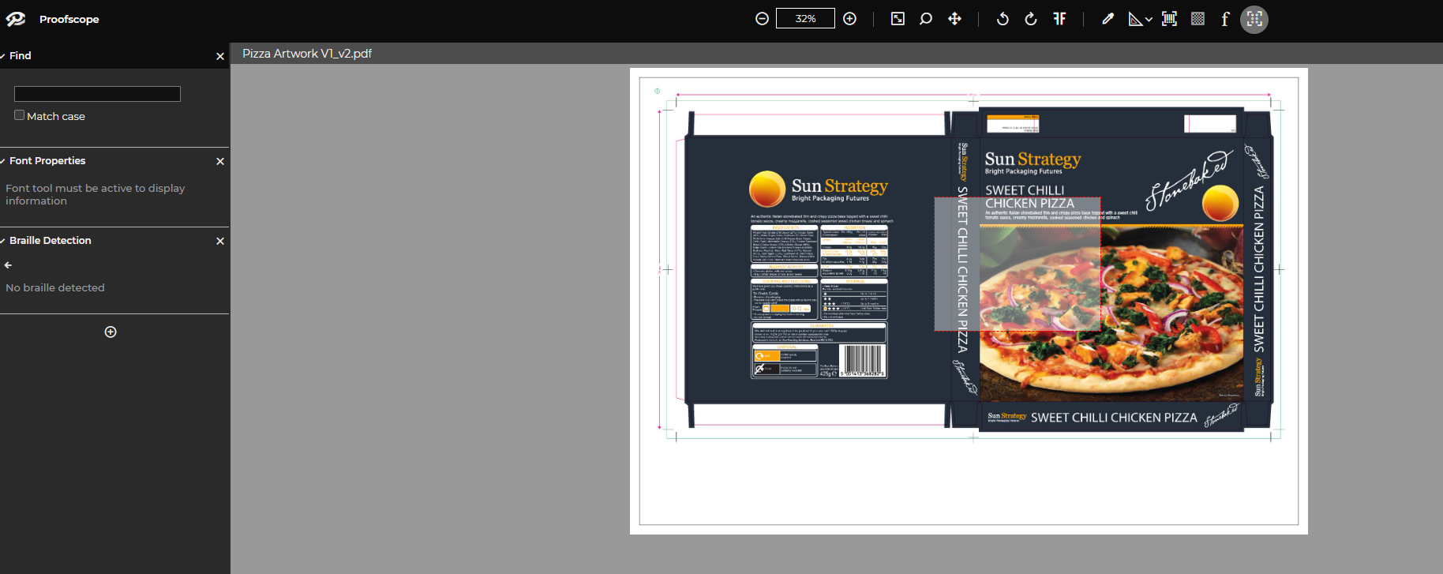Image resolution: width=1443 pixels, height=574 pixels.
Task: Activate the barcode scan tool
Action: pos(1169,19)
